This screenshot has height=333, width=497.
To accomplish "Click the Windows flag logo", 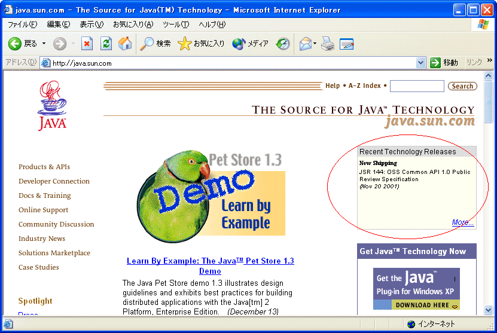I will click(x=483, y=25).
